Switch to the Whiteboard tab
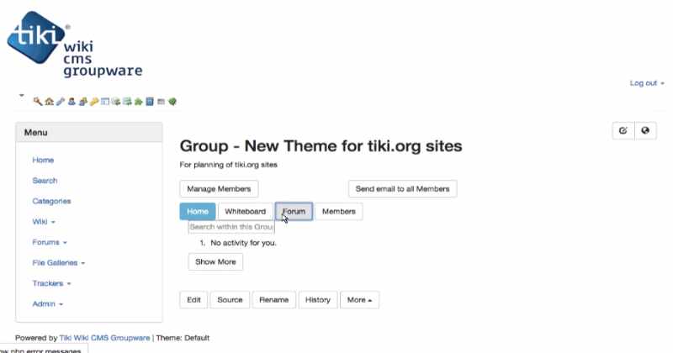673x353 pixels. pyautogui.click(x=246, y=212)
